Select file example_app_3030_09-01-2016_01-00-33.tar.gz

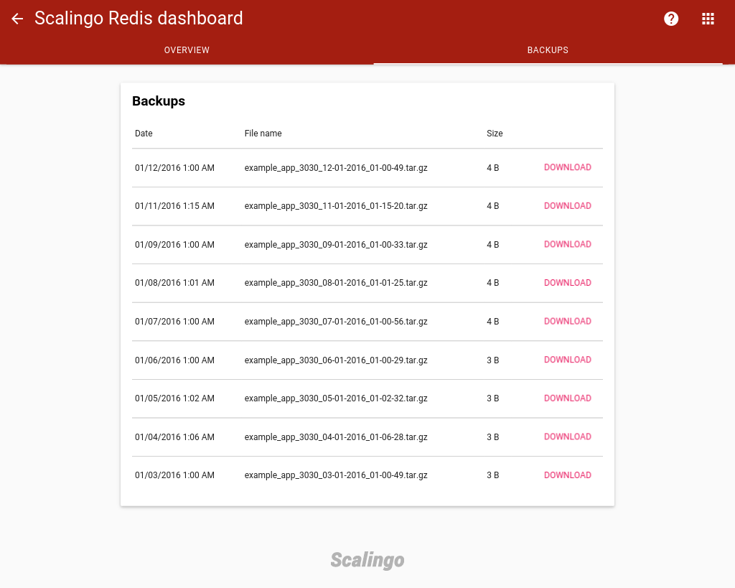[336, 245]
